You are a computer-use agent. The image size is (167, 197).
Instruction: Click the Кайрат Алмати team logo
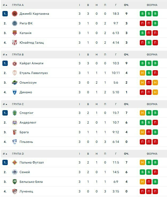click(14, 63)
